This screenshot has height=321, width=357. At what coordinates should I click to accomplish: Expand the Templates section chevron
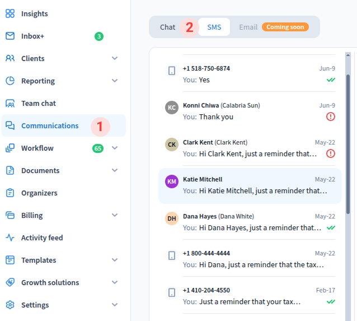point(115,260)
